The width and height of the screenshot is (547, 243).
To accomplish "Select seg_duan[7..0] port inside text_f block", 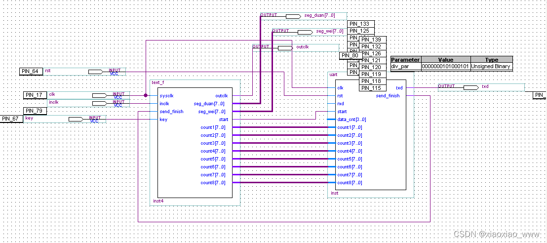I will click(x=209, y=104).
